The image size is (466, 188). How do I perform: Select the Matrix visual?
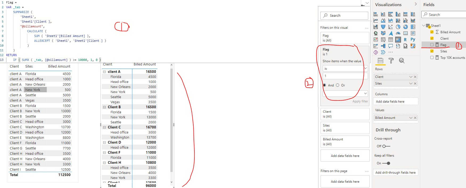398,40
